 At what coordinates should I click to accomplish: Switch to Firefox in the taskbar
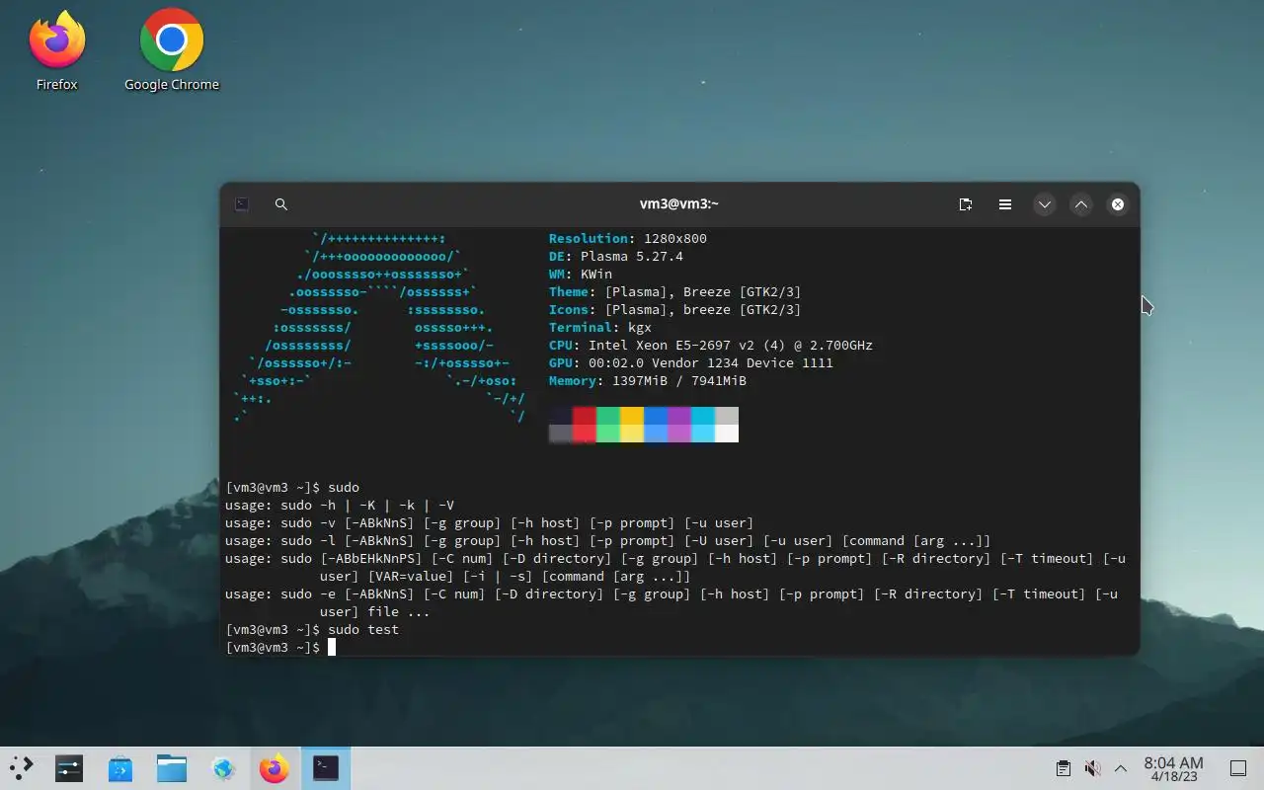click(275, 768)
